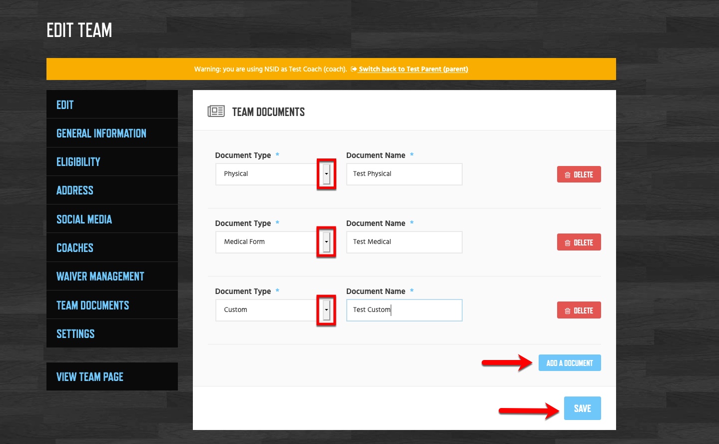
Task: Delete the Test Physical document
Action: pos(579,174)
